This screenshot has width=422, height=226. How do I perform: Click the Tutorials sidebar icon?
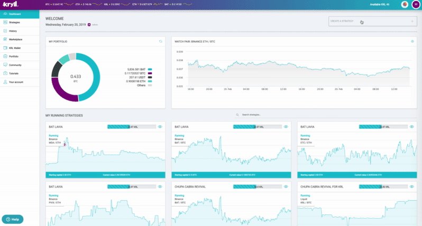(x=5, y=73)
